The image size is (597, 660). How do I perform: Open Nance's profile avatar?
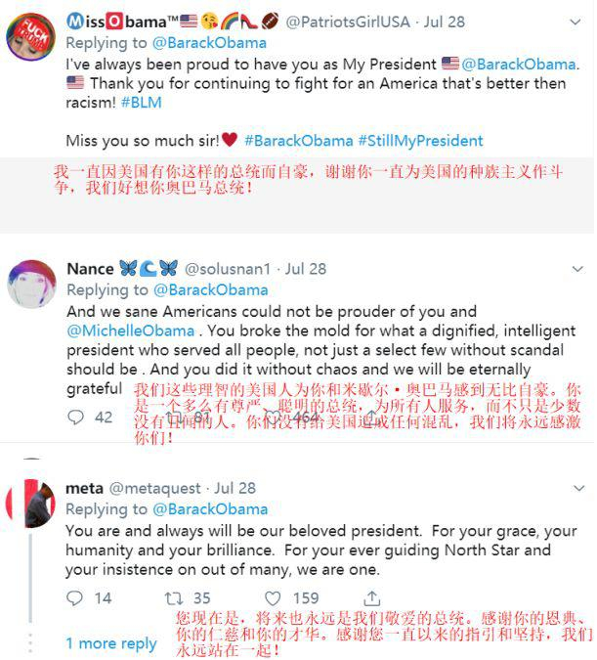coord(30,286)
